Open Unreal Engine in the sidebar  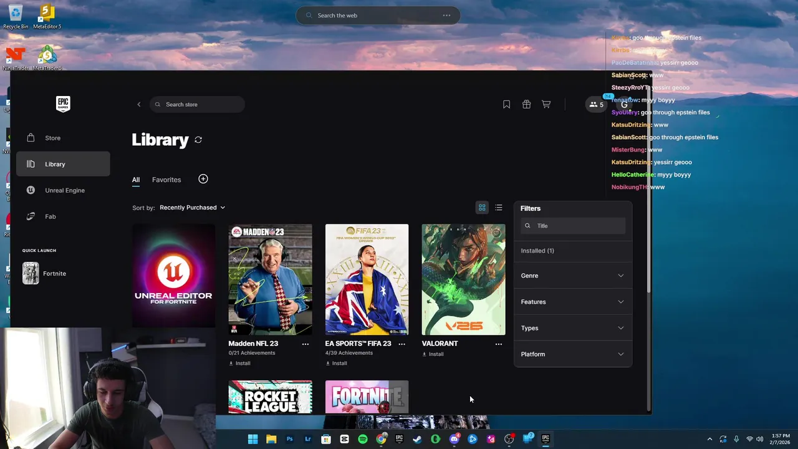point(63,190)
